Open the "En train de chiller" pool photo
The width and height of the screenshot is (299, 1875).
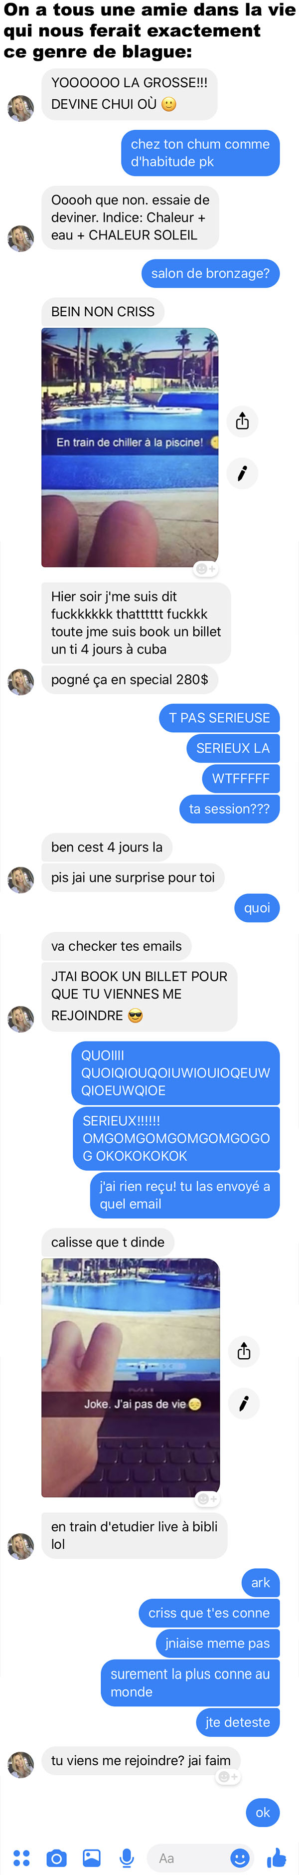(x=130, y=447)
